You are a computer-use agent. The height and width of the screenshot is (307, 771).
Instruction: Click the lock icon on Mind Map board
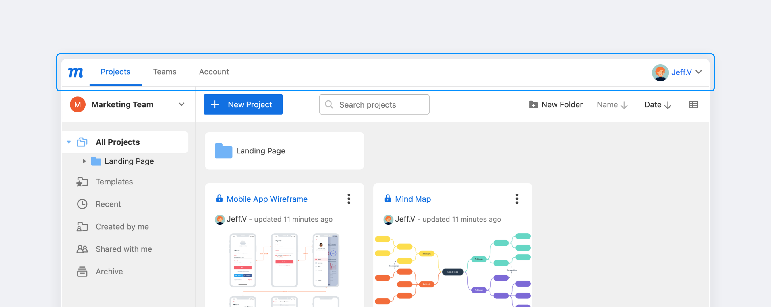[x=388, y=199]
